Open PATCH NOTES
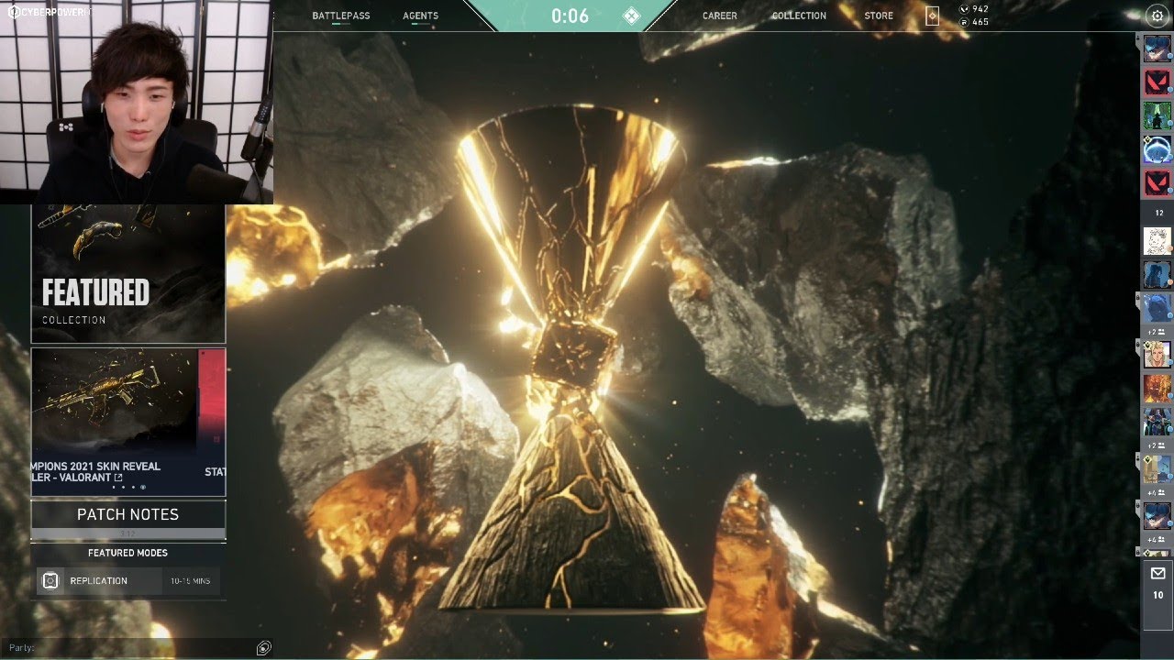The image size is (1174, 660). (x=128, y=515)
